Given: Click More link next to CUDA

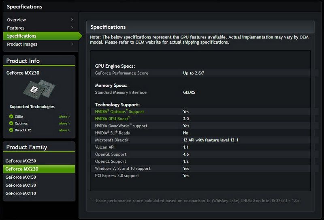Looking at the screenshot, I should pos(64,117).
